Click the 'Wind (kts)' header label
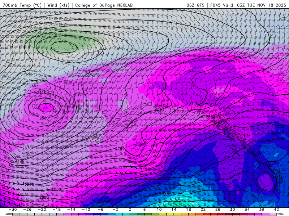Viewport: 289px width, 216px height. pos(58,5)
